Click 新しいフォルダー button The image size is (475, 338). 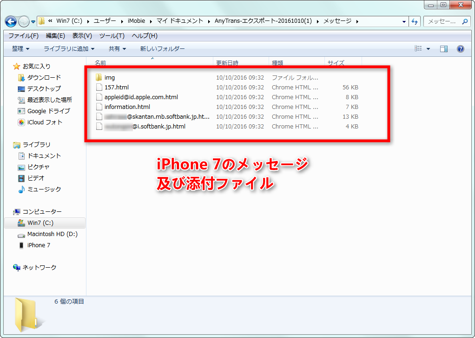click(x=162, y=48)
